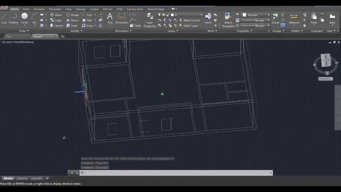341x192 pixels.
Task: Click the ViewCube in the viewport
Action: 326,60
